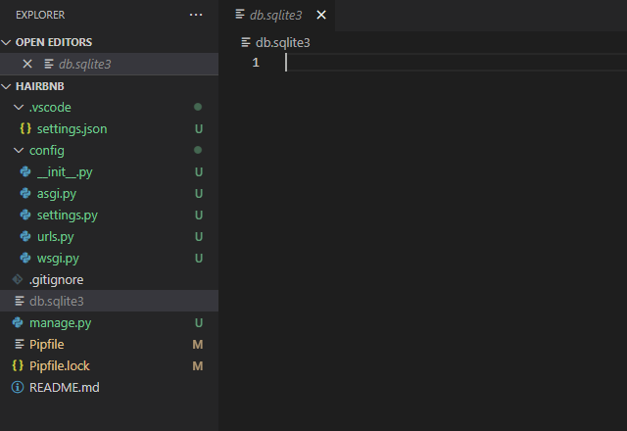Collapse the HAIRBNB project folder section
Screen dimensions: 627x431
(8, 85)
